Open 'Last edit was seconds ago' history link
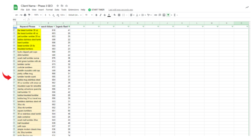The height and width of the screenshot is (137, 251). click(121, 10)
